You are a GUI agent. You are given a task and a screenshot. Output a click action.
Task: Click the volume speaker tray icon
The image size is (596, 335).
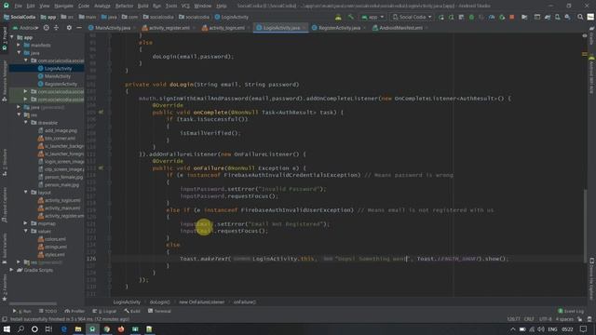point(541,328)
